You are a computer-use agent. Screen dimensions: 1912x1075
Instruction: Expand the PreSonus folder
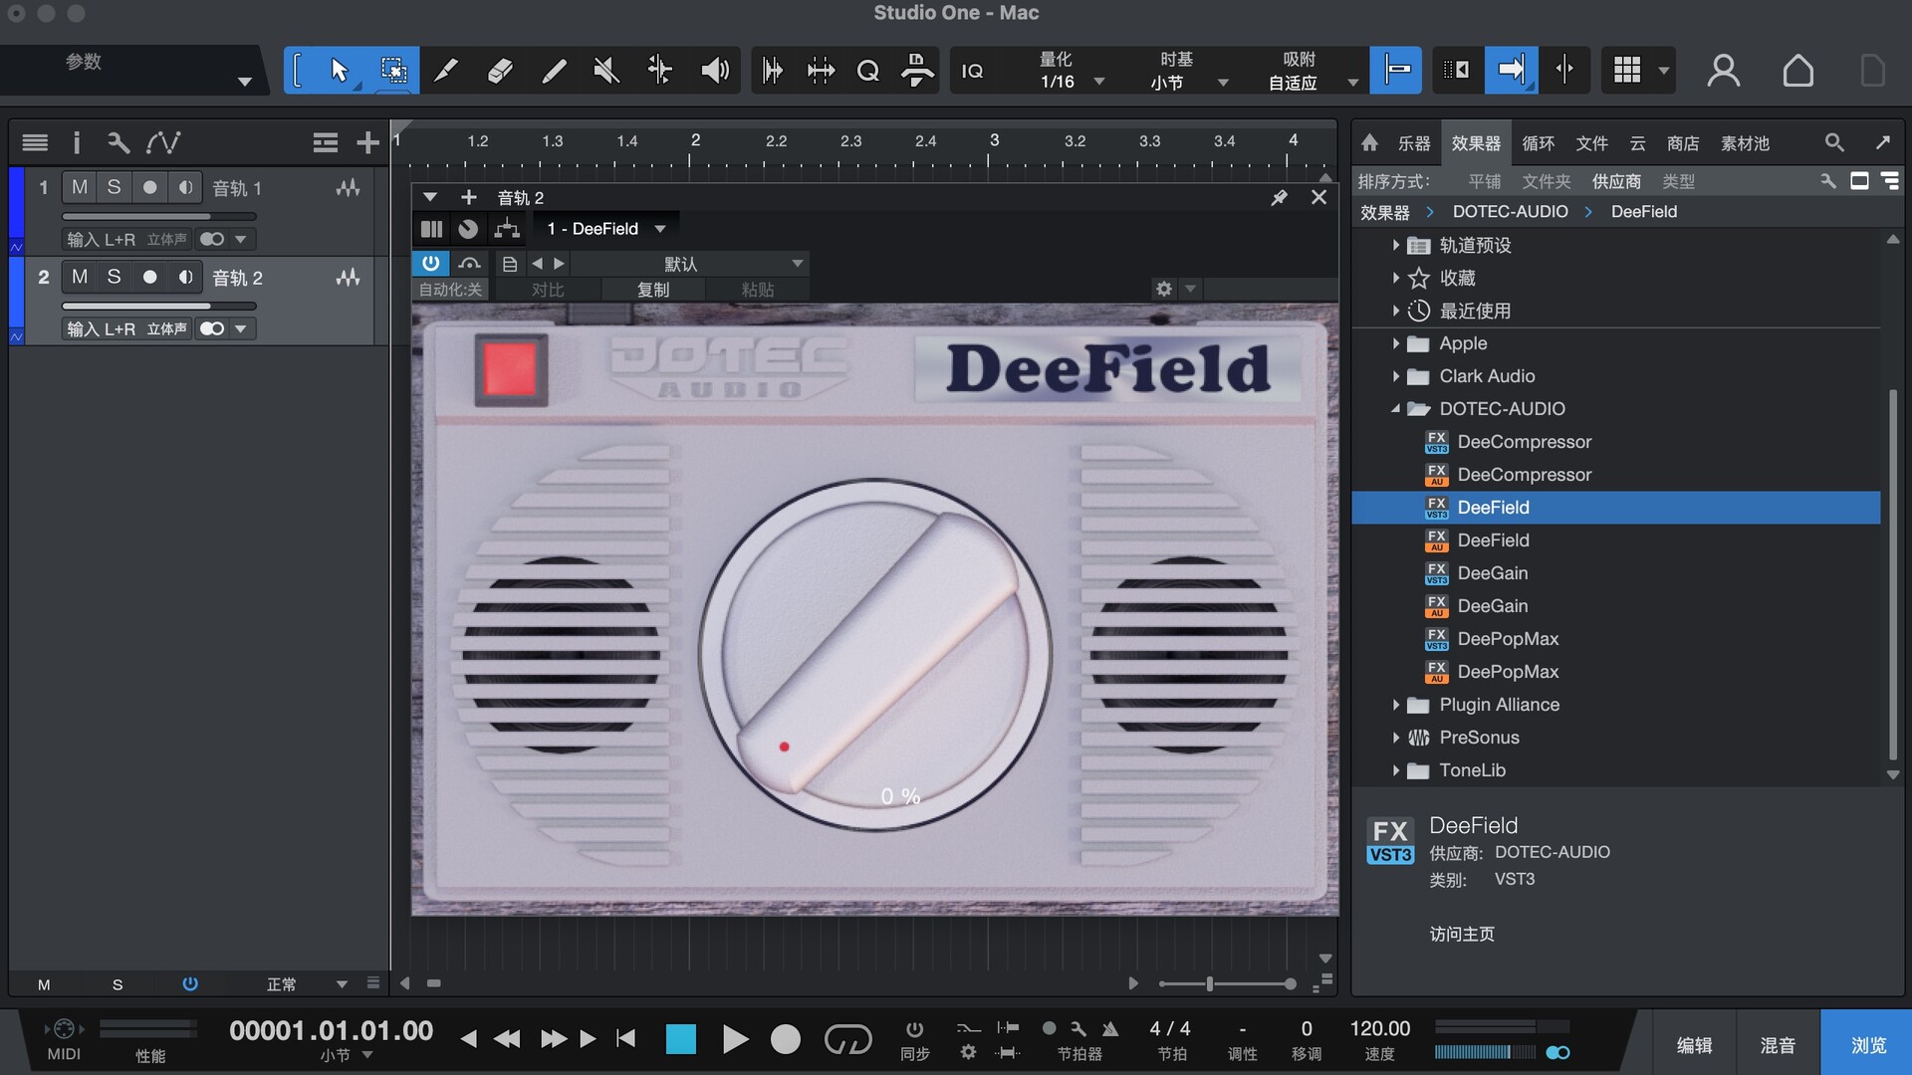click(1396, 738)
